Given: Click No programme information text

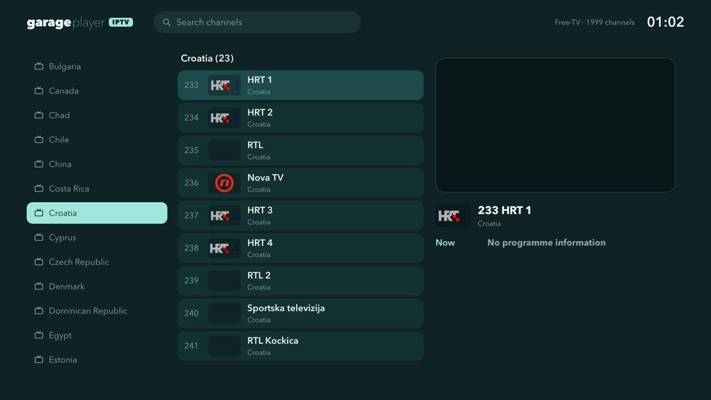Looking at the screenshot, I should 547,243.
